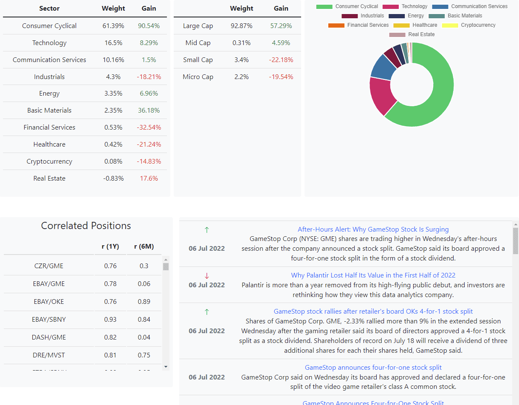Click the Sector column header

tap(49, 8)
